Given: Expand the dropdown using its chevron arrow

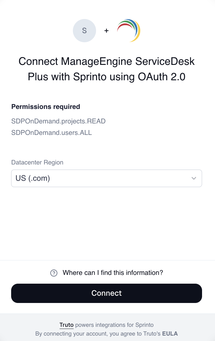Looking at the screenshot, I should tap(194, 178).
